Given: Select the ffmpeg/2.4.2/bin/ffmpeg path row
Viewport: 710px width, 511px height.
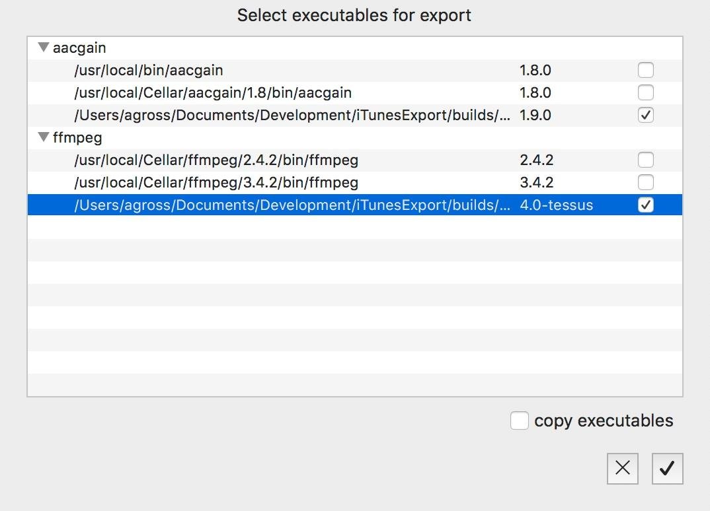Looking at the screenshot, I should point(216,160).
